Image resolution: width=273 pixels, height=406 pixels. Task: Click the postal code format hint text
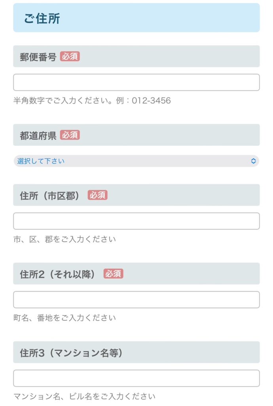(x=91, y=100)
